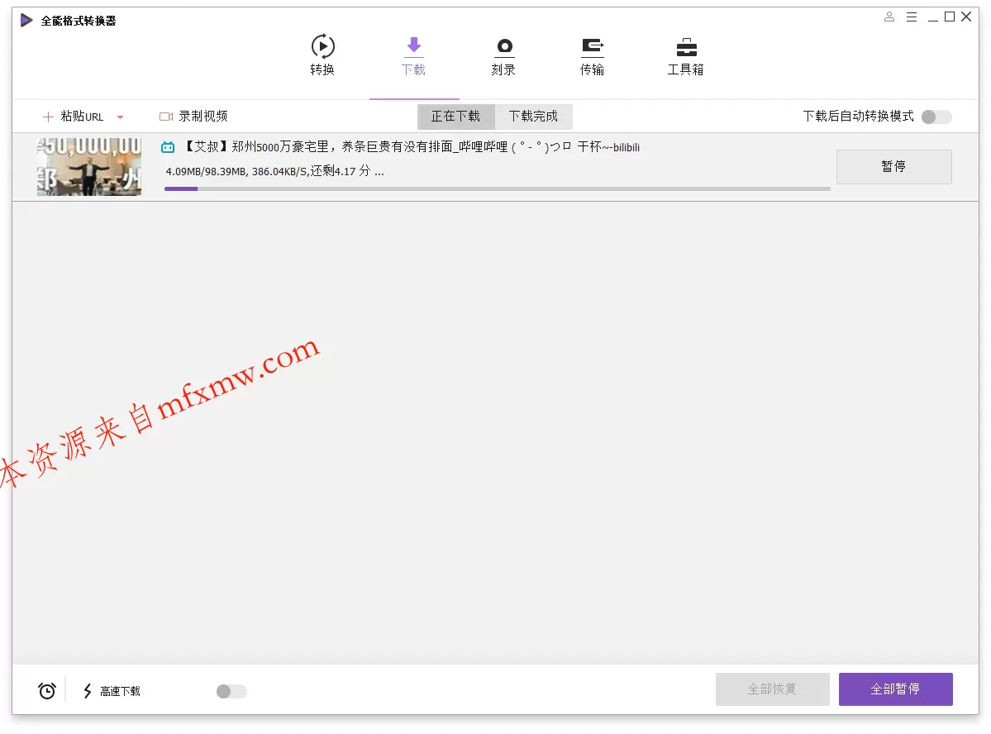The height and width of the screenshot is (734, 991).
Task: Toggle the 高速下载 switch
Action: 231,691
